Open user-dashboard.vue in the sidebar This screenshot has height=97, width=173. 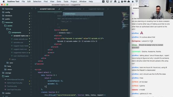[21, 56]
